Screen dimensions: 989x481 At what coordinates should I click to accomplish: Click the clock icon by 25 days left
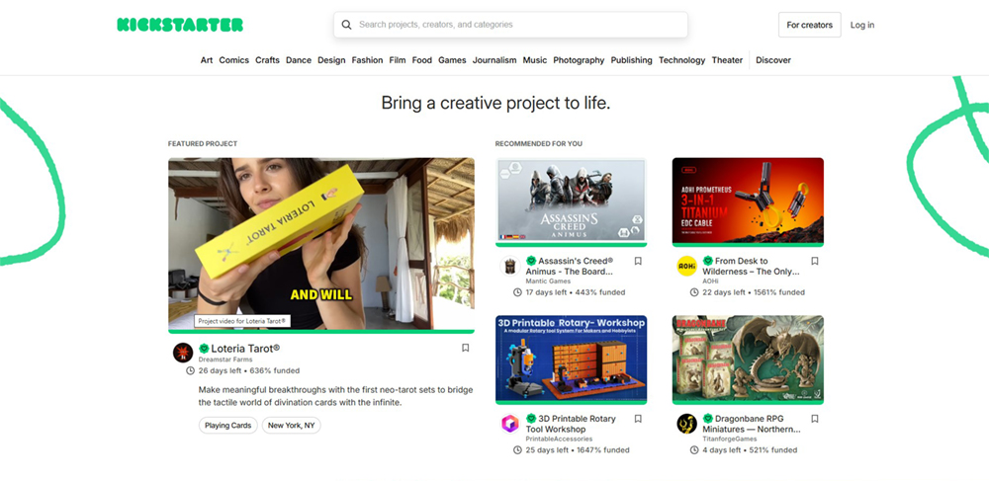[518, 450]
